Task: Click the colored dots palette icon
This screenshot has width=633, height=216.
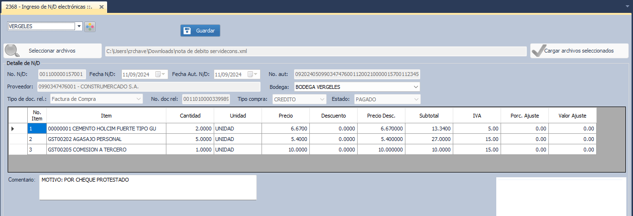Action: point(90,27)
